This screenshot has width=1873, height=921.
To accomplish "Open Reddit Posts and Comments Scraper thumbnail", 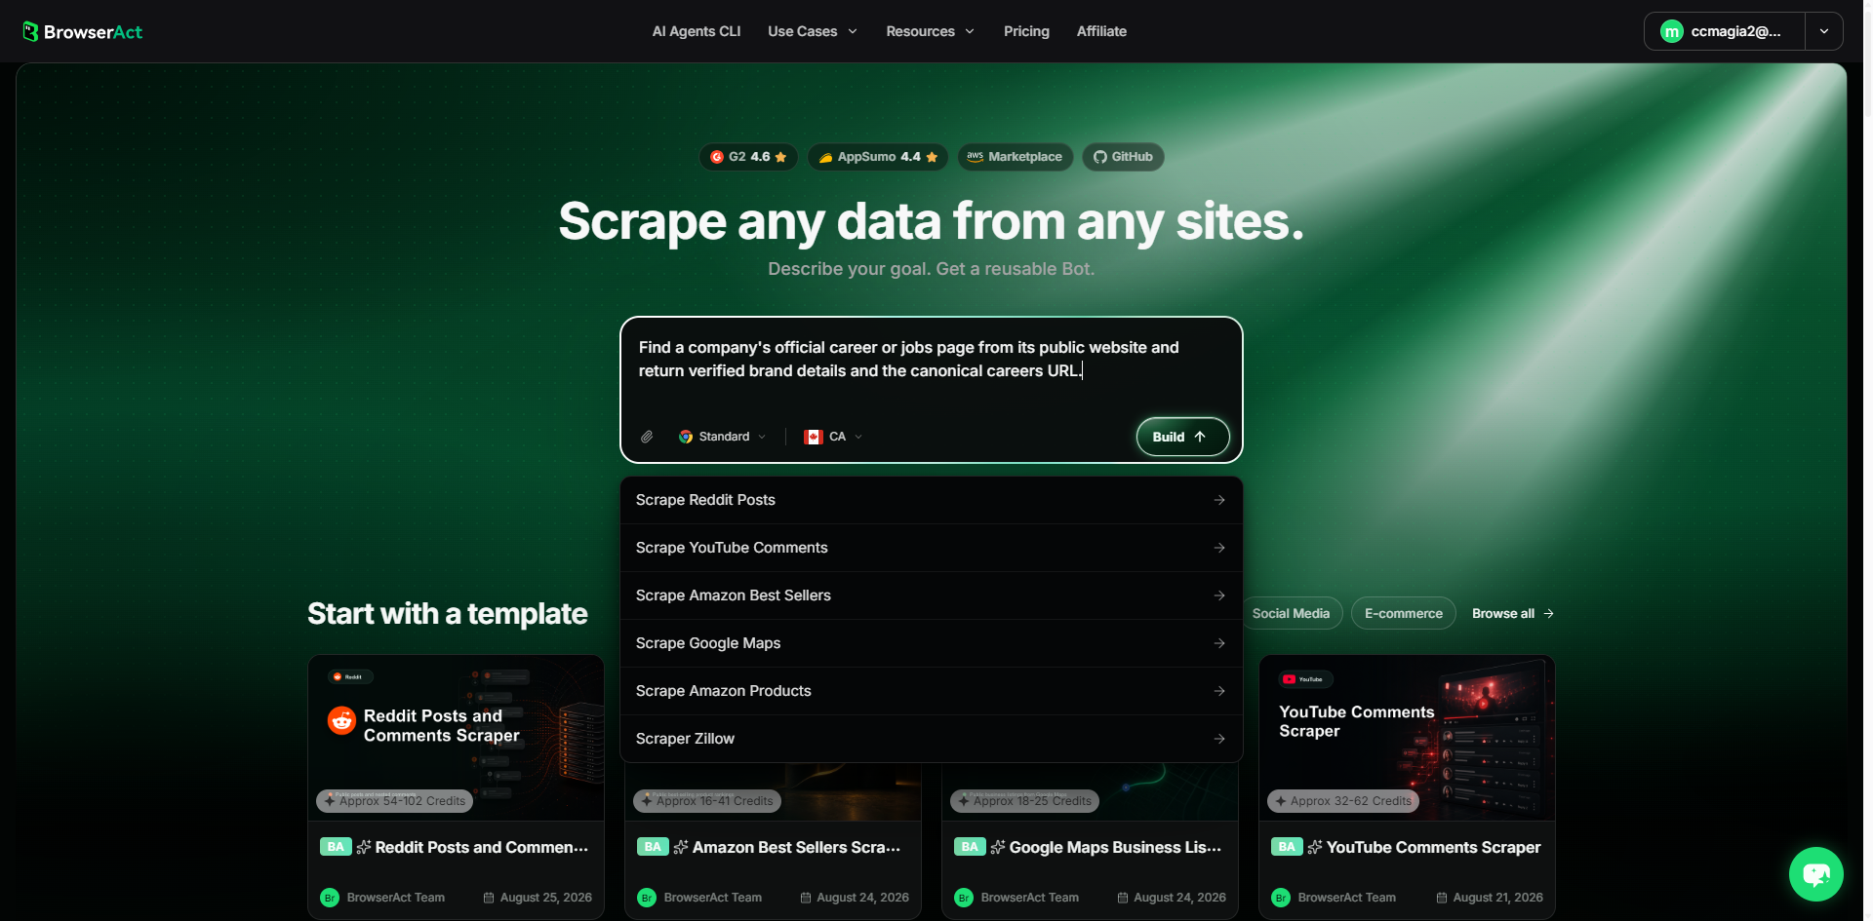I will 456,738.
